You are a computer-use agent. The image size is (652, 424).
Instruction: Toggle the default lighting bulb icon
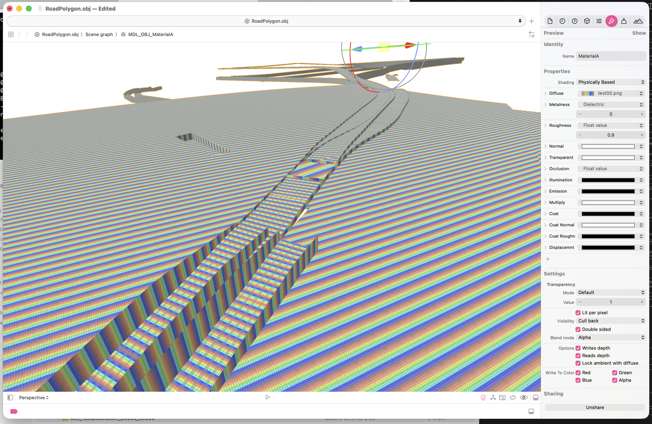pyautogui.click(x=483, y=397)
